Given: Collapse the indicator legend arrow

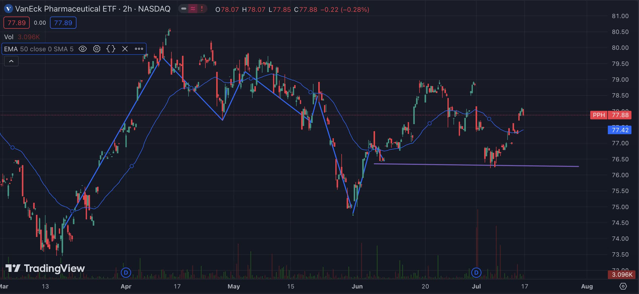Looking at the screenshot, I should click(11, 61).
